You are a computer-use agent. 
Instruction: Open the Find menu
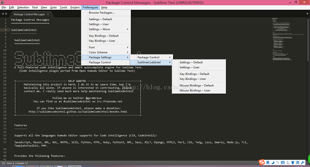coord(35,7)
